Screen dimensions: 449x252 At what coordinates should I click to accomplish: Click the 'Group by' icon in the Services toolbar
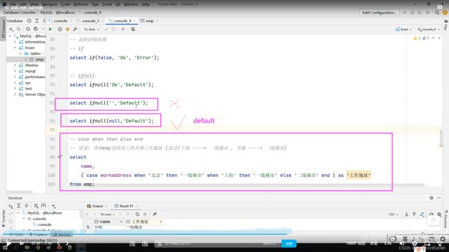[x=36, y=206]
